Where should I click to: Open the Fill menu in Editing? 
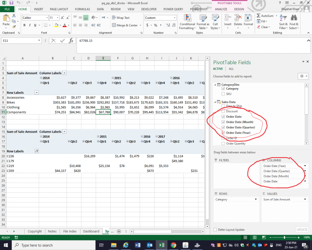pos(262,21)
